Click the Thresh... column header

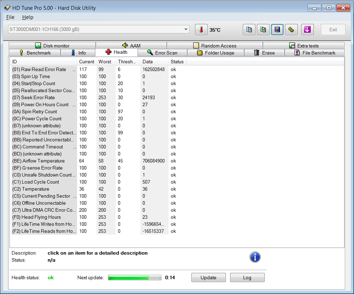pos(128,62)
